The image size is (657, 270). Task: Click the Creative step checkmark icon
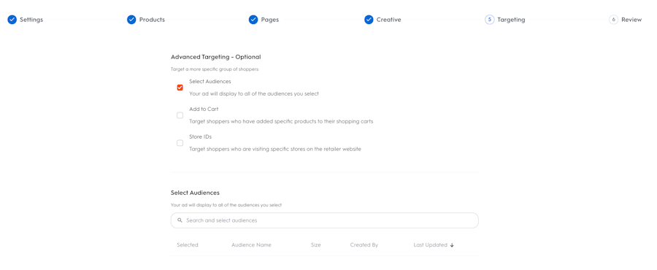click(x=369, y=20)
